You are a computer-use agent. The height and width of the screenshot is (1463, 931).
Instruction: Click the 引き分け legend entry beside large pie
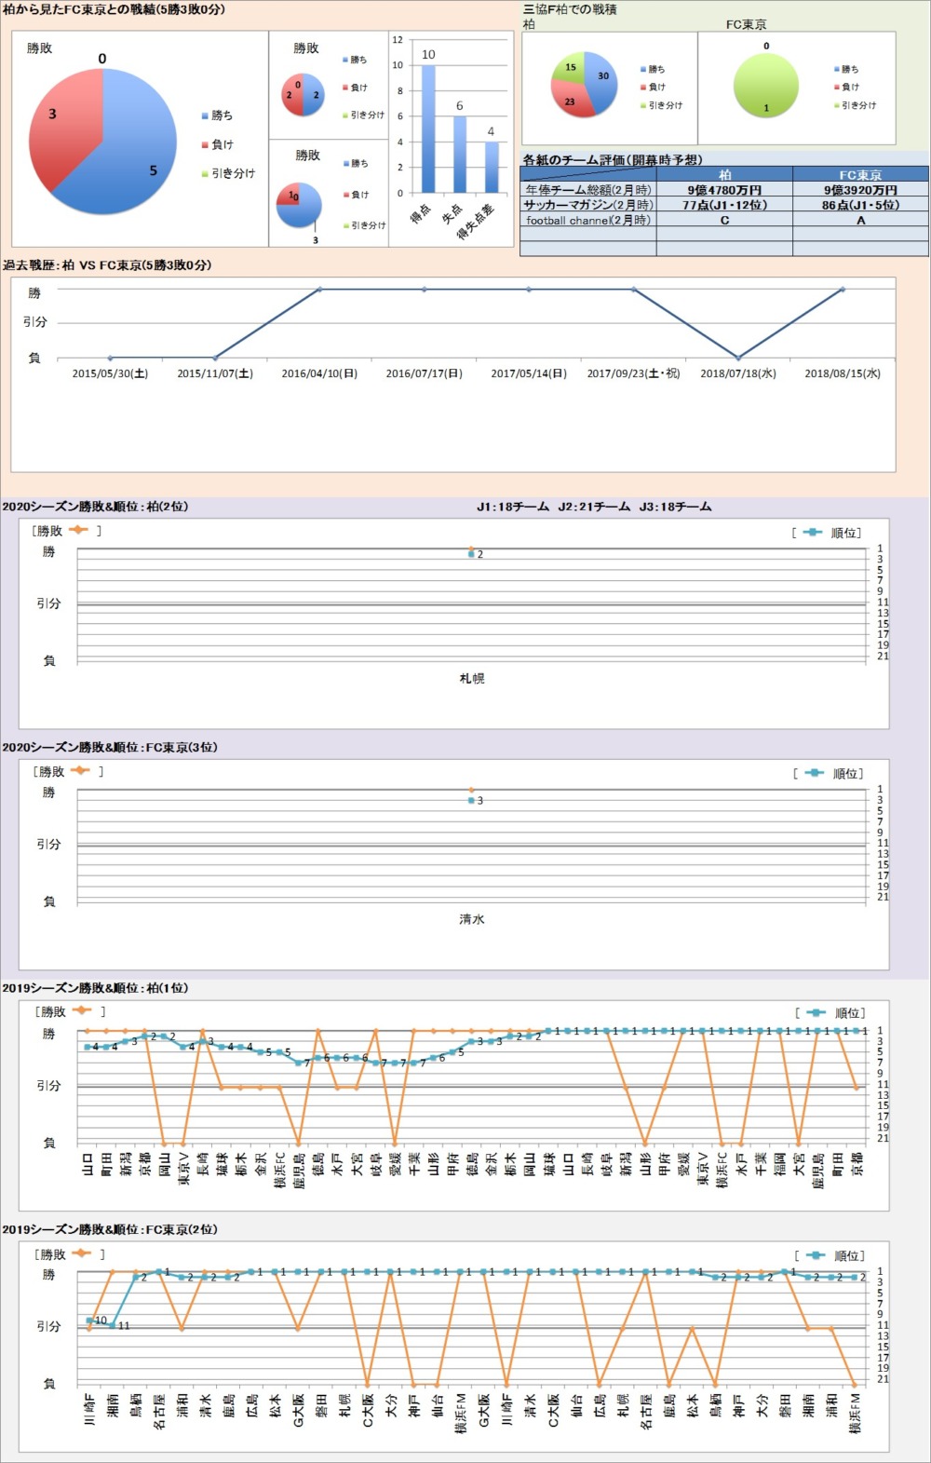click(x=232, y=173)
